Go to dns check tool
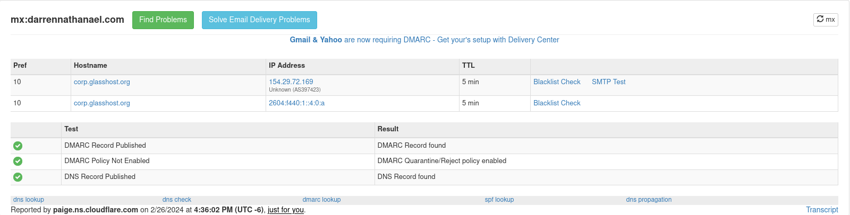 click(x=176, y=200)
